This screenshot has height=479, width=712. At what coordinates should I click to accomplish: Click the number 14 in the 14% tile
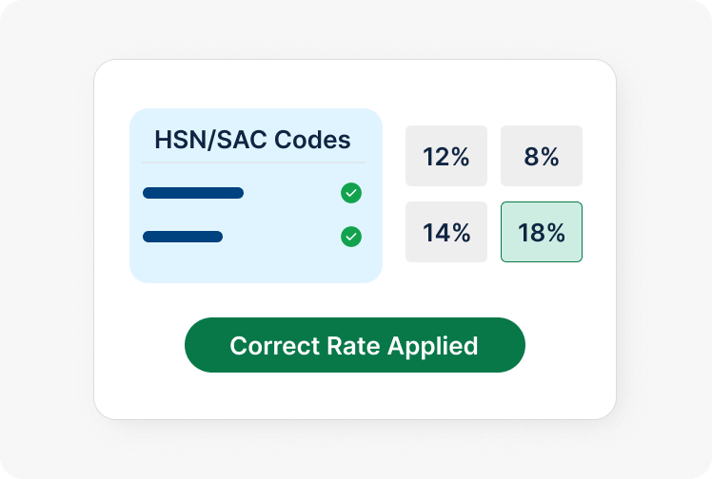[436, 232]
